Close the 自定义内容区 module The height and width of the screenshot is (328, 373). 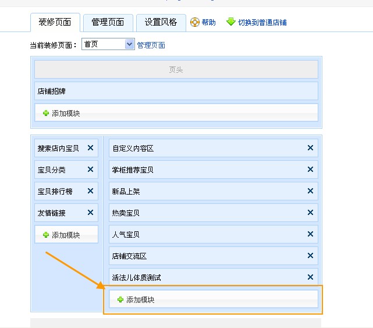(310, 148)
